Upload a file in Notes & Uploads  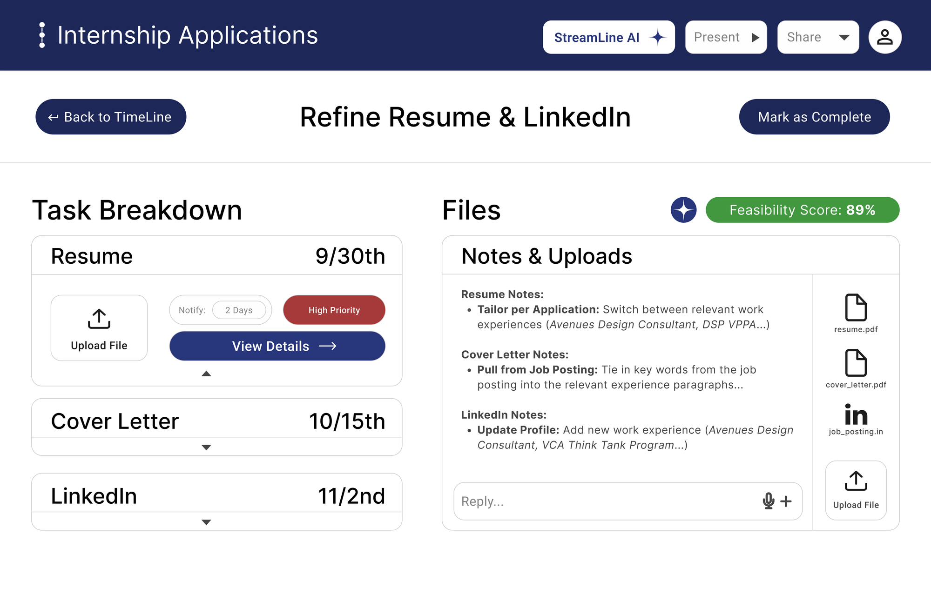(856, 490)
